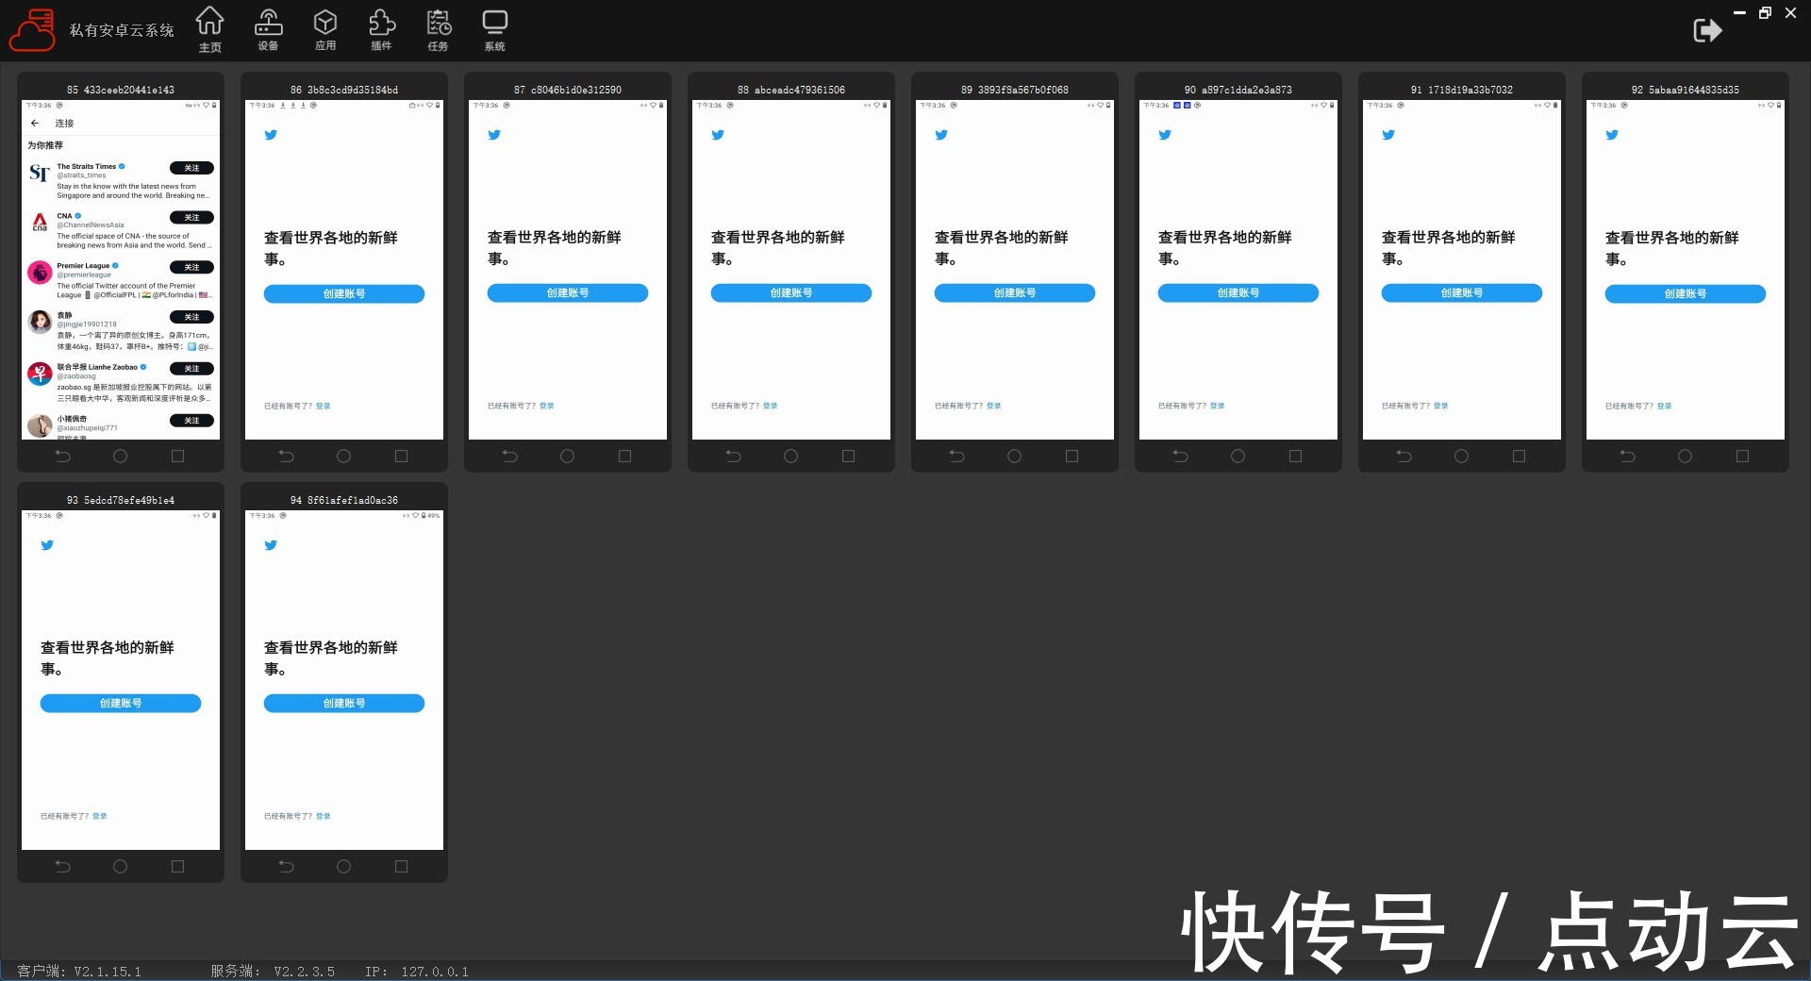The width and height of the screenshot is (1811, 981).
Task: Click home circle icon under device 86
Action: 343,457
